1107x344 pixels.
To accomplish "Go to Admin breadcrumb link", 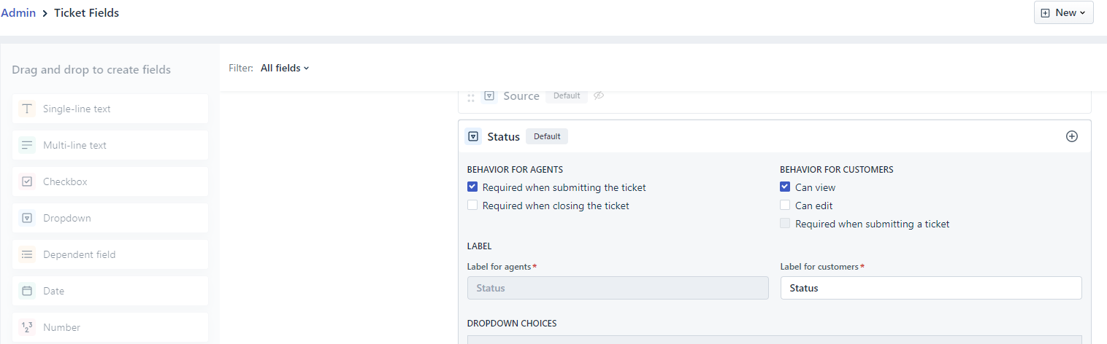I will click(x=18, y=12).
